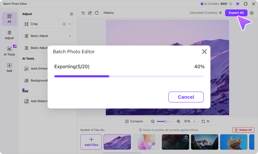Image resolution: width=258 pixels, height=154 pixels.
Task: Click the zoom slider handle
Action: pos(165,121)
